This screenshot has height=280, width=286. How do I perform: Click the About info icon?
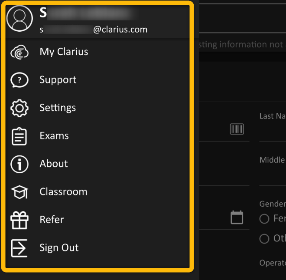[x=19, y=164]
